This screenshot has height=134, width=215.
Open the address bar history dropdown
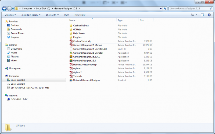161,9
